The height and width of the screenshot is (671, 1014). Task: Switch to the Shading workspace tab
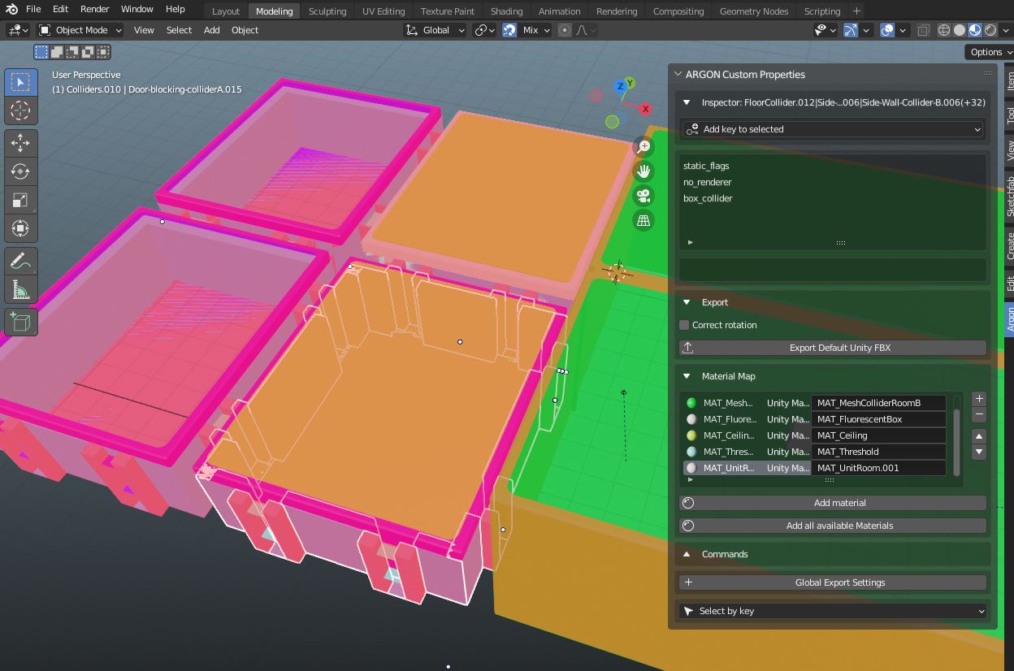point(506,11)
